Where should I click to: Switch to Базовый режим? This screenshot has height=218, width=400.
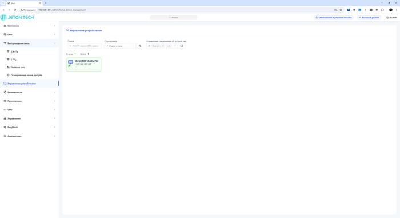[369, 18]
